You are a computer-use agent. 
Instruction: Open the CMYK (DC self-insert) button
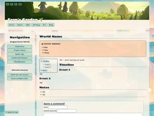(x=20, y=75)
